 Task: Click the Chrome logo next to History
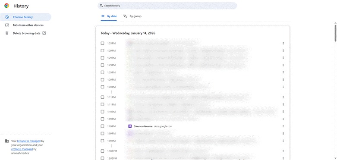click(6, 6)
